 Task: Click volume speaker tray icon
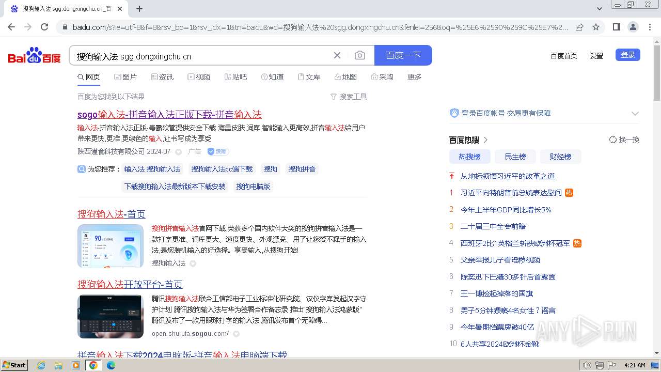[x=586, y=365]
